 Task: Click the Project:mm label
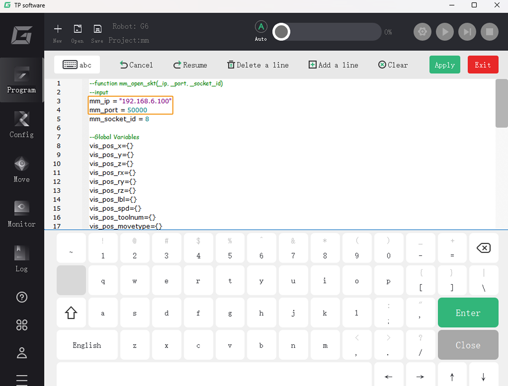[129, 40]
